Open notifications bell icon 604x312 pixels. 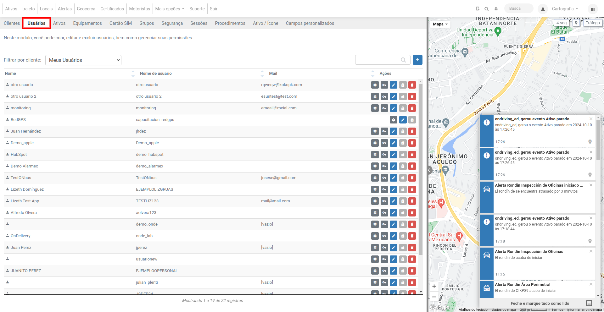click(x=543, y=9)
